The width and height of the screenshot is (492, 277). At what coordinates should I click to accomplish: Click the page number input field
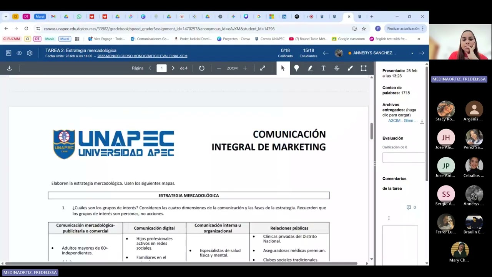[x=161, y=68]
